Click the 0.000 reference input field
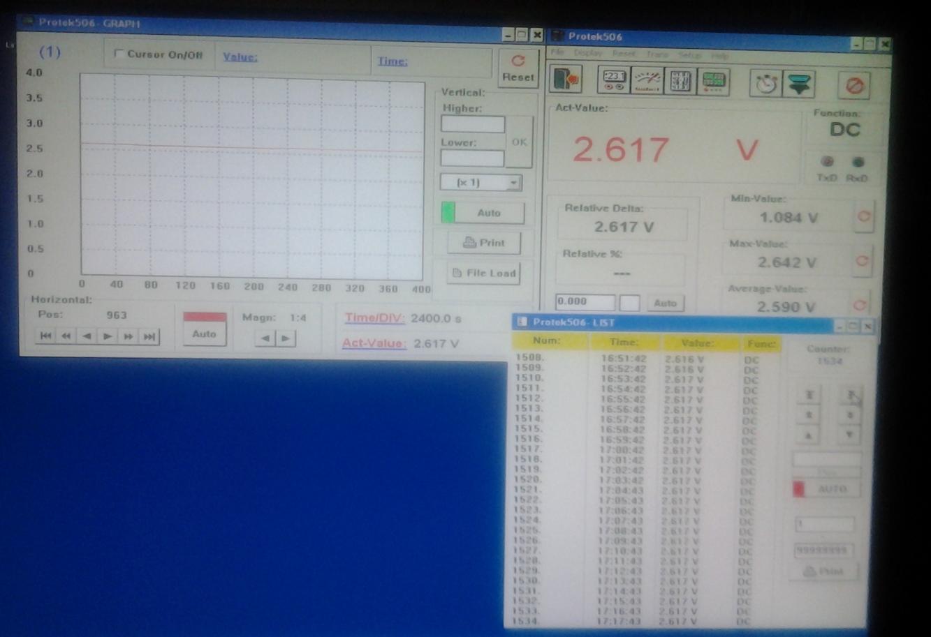The width and height of the screenshot is (931, 637). pos(585,302)
